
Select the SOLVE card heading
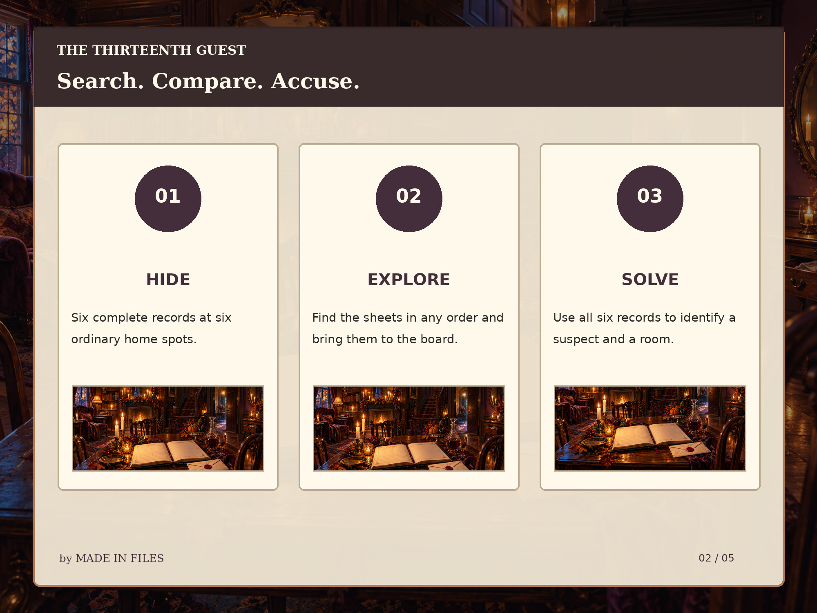coord(650,280)
